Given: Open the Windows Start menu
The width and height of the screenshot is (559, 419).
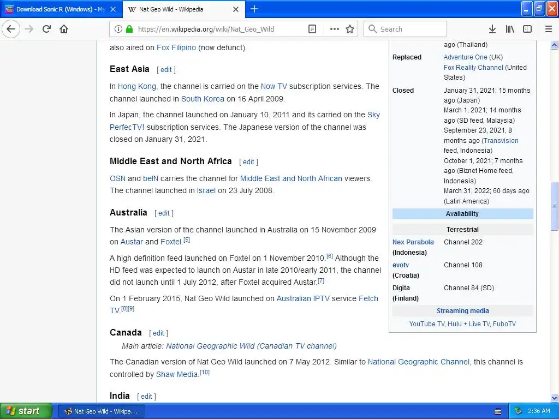Looking at the screenshot, I should coord(26,411).
